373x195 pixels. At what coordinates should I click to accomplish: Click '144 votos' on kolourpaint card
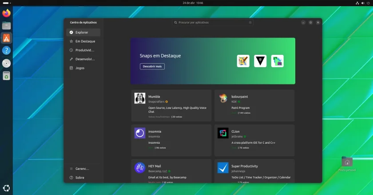245,113
